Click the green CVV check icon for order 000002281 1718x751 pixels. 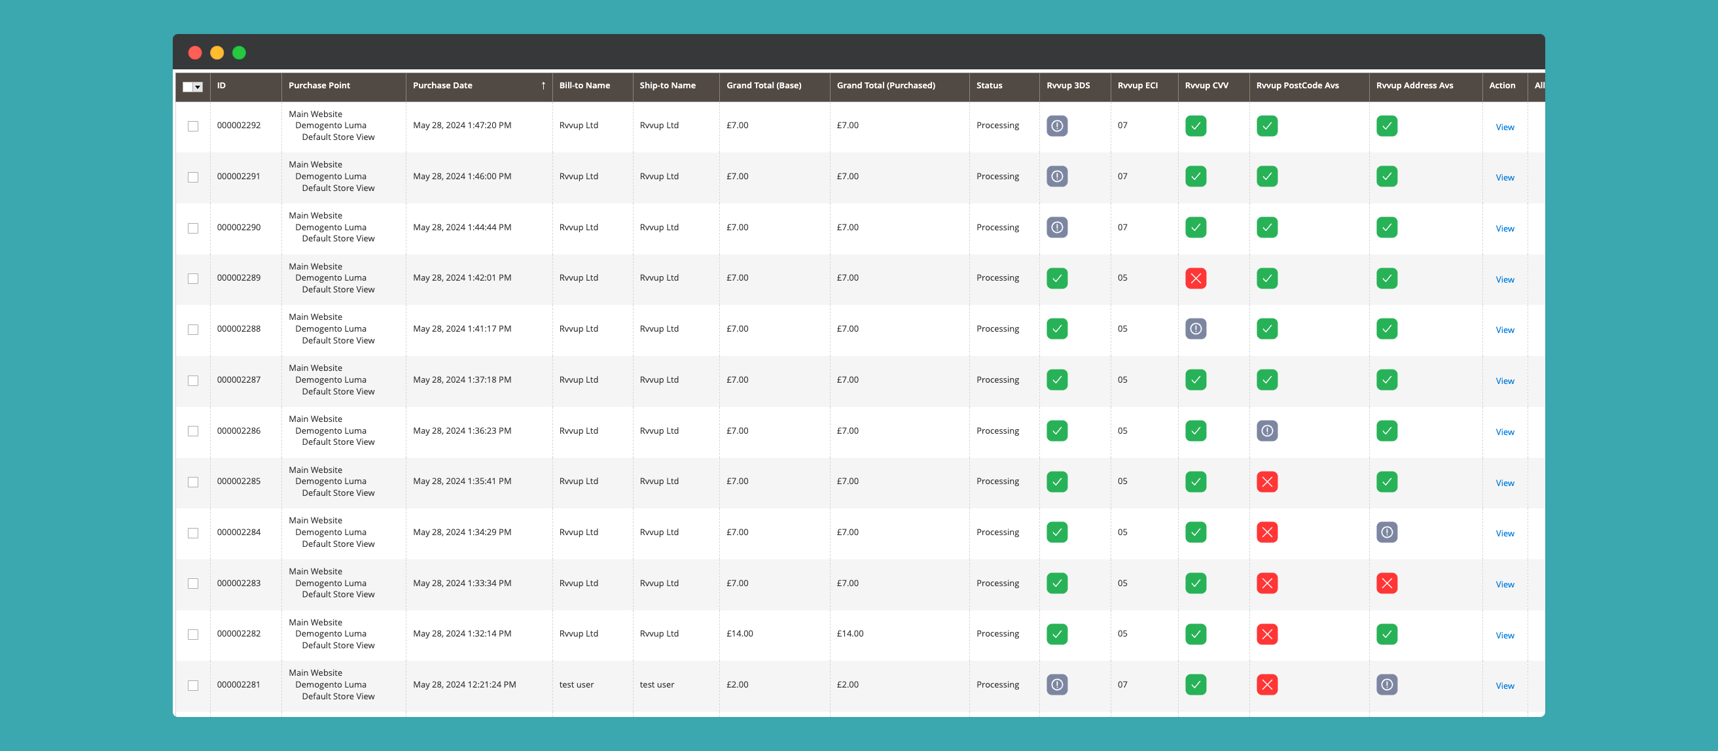pos(1195,685)
